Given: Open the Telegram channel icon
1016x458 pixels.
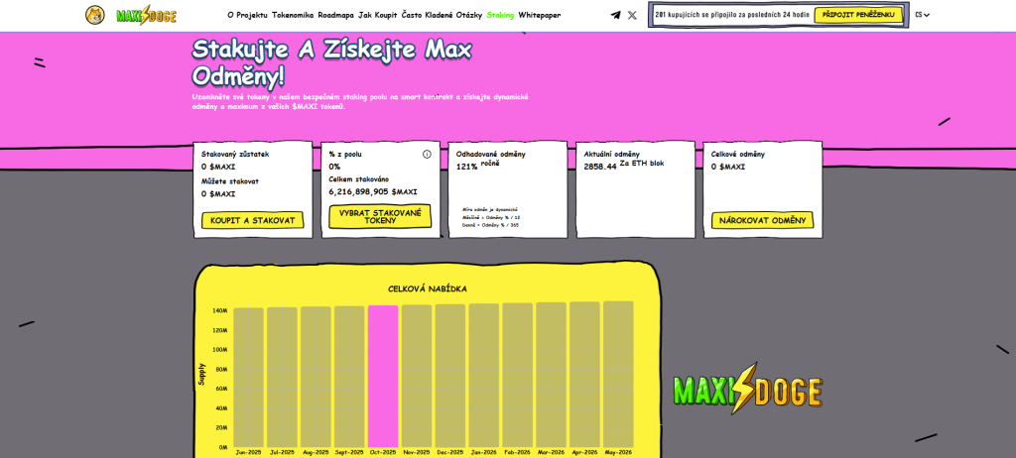Looking at the screenshot, I should click(615, 15).
